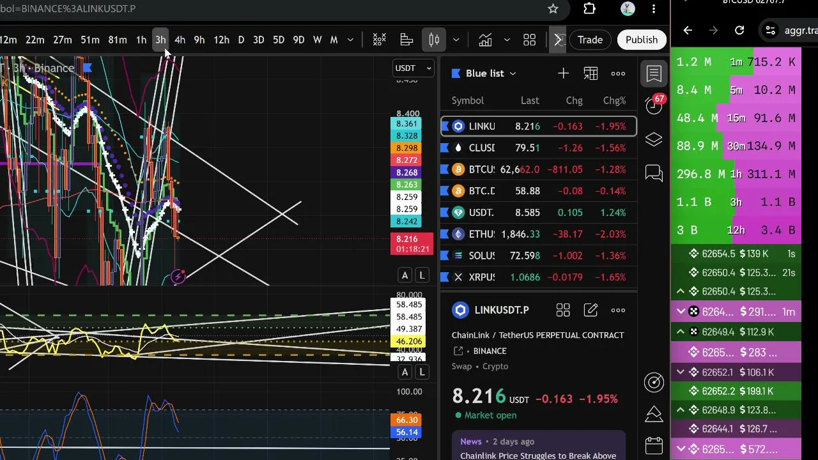Sort watchlist by Chg% column
Viewport: 818px width, 460px height.
[x=614, y=100]
